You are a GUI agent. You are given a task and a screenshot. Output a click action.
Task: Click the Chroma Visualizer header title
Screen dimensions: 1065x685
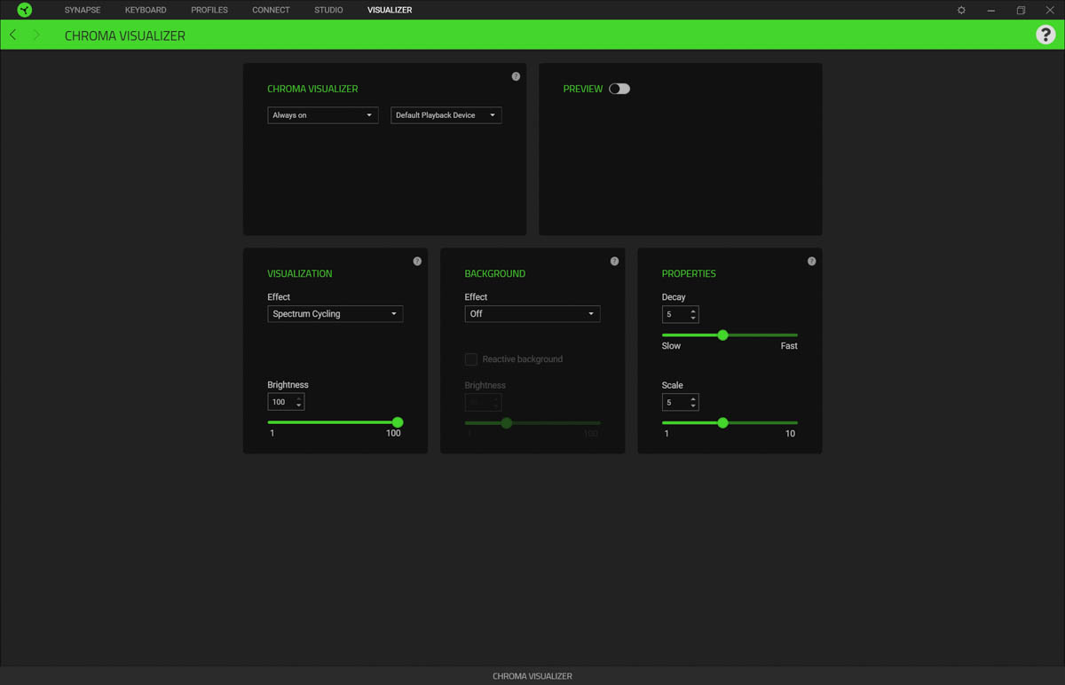point(125,35)
